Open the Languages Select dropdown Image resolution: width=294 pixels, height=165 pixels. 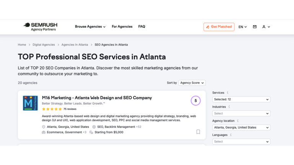(241, 141)
